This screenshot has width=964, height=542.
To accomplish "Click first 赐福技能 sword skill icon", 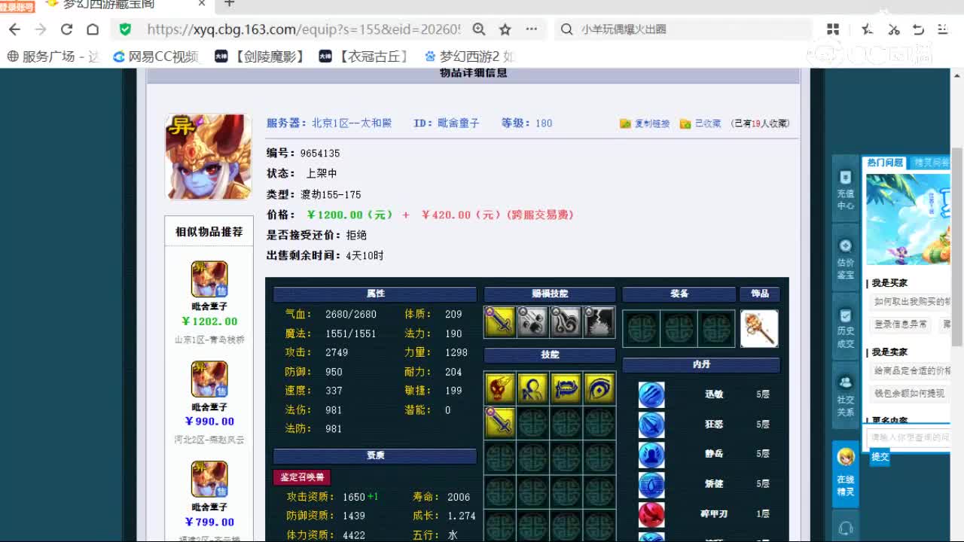I will [x=500, y=322].
